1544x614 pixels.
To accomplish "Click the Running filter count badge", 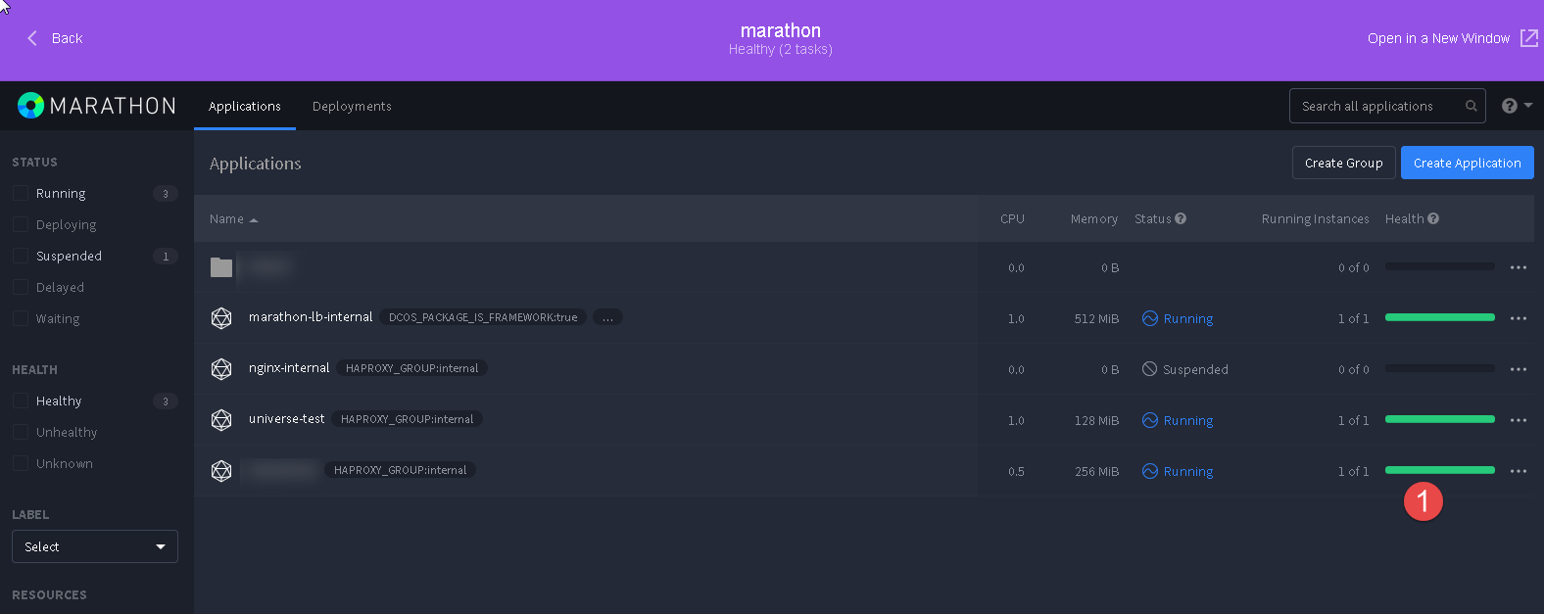I will (x=166, y=194).
